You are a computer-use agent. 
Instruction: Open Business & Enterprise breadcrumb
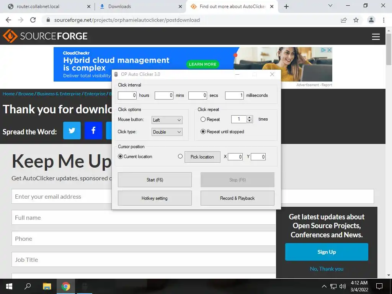[59, 94]
